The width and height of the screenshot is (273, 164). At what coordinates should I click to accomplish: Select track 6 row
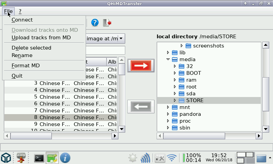pos(61,104)
